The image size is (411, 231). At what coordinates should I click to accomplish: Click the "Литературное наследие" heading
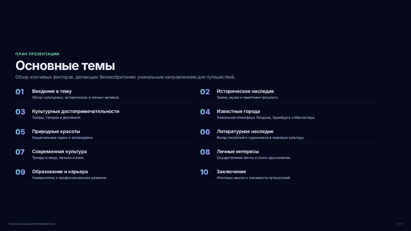point(245,131)
